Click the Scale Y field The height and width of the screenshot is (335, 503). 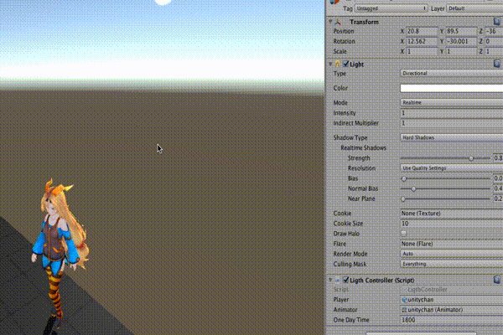[462, 51]
